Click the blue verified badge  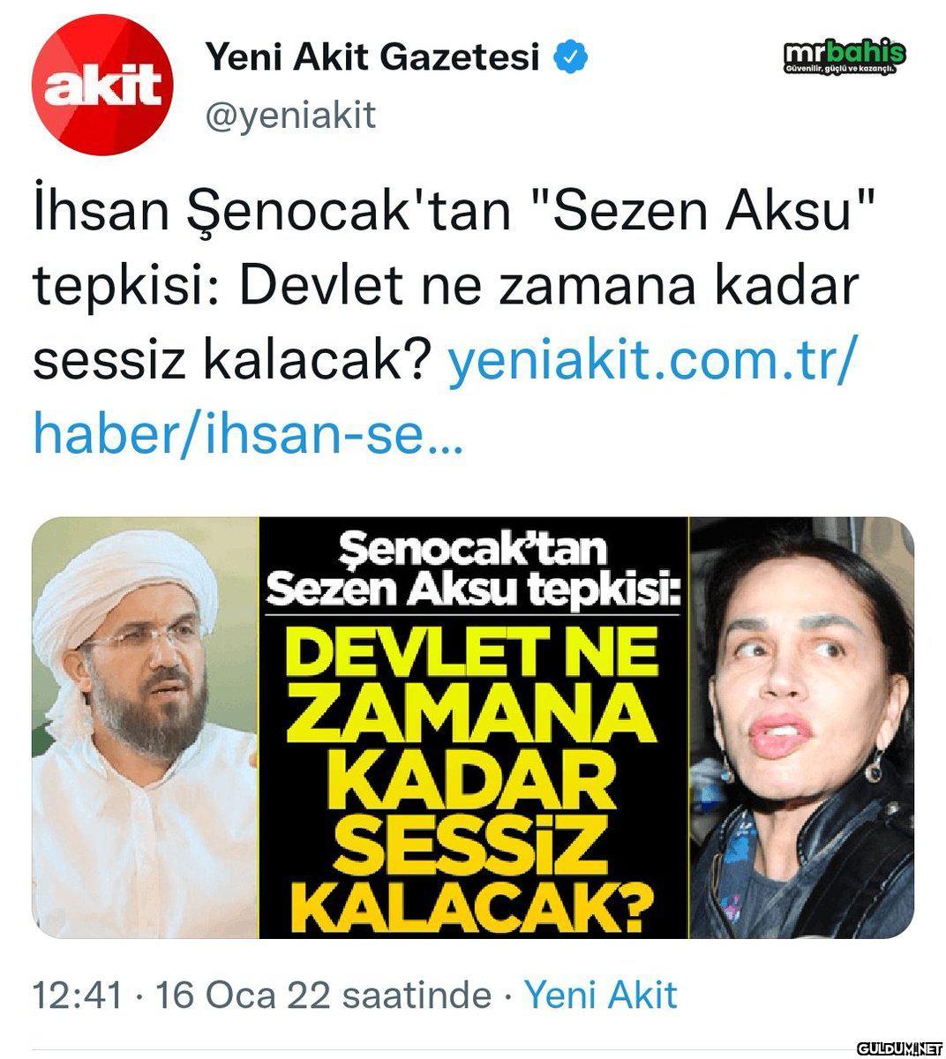[x=571, y=57]
